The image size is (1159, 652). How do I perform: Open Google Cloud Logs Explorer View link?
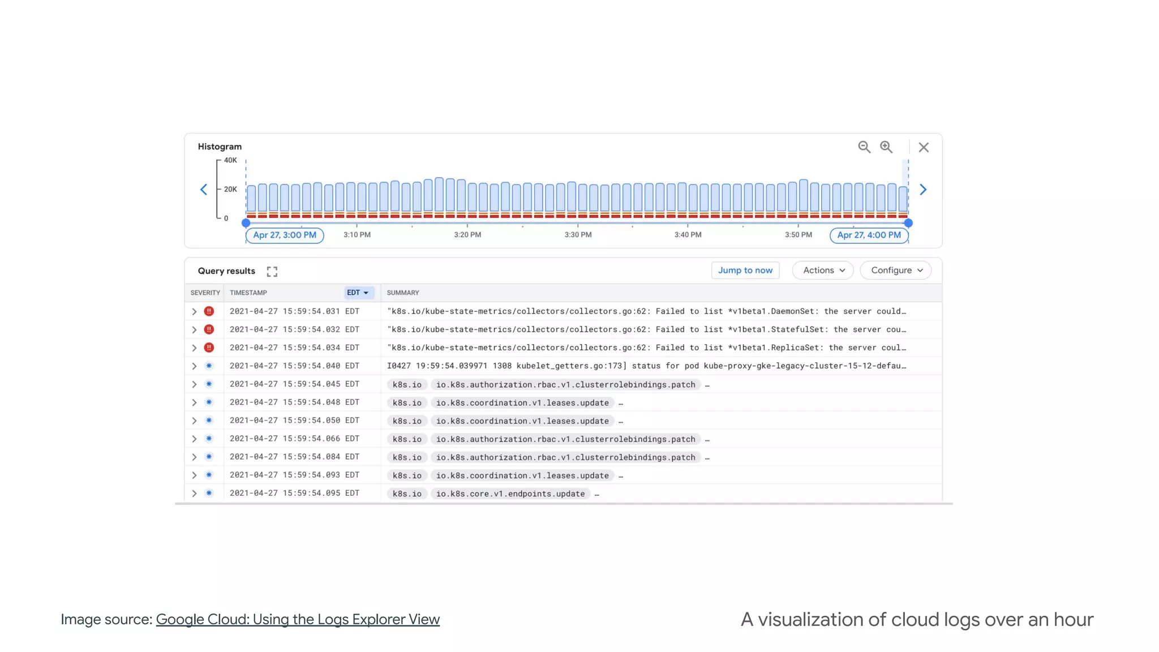click(298, 619)
